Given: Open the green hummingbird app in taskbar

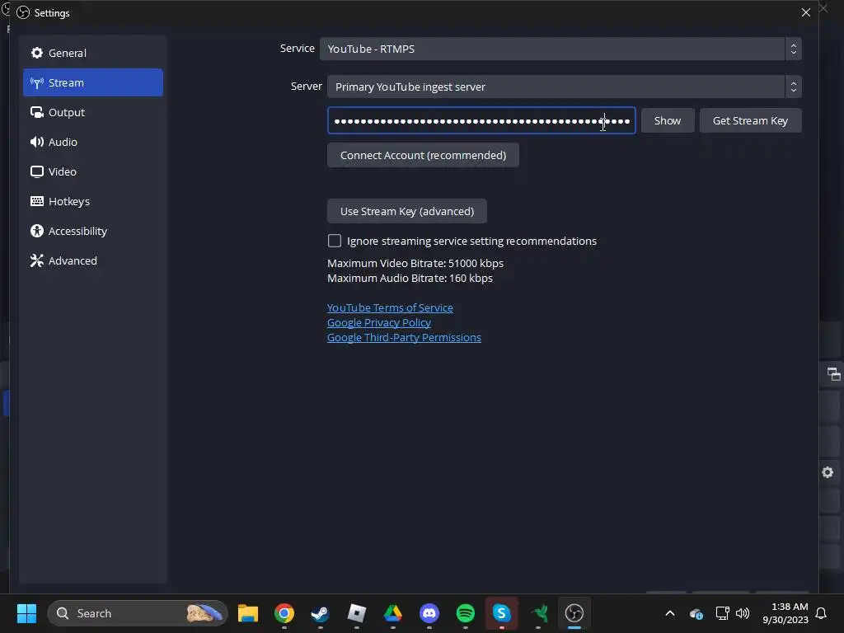Looking at the screenshot, I should (538, 613).
